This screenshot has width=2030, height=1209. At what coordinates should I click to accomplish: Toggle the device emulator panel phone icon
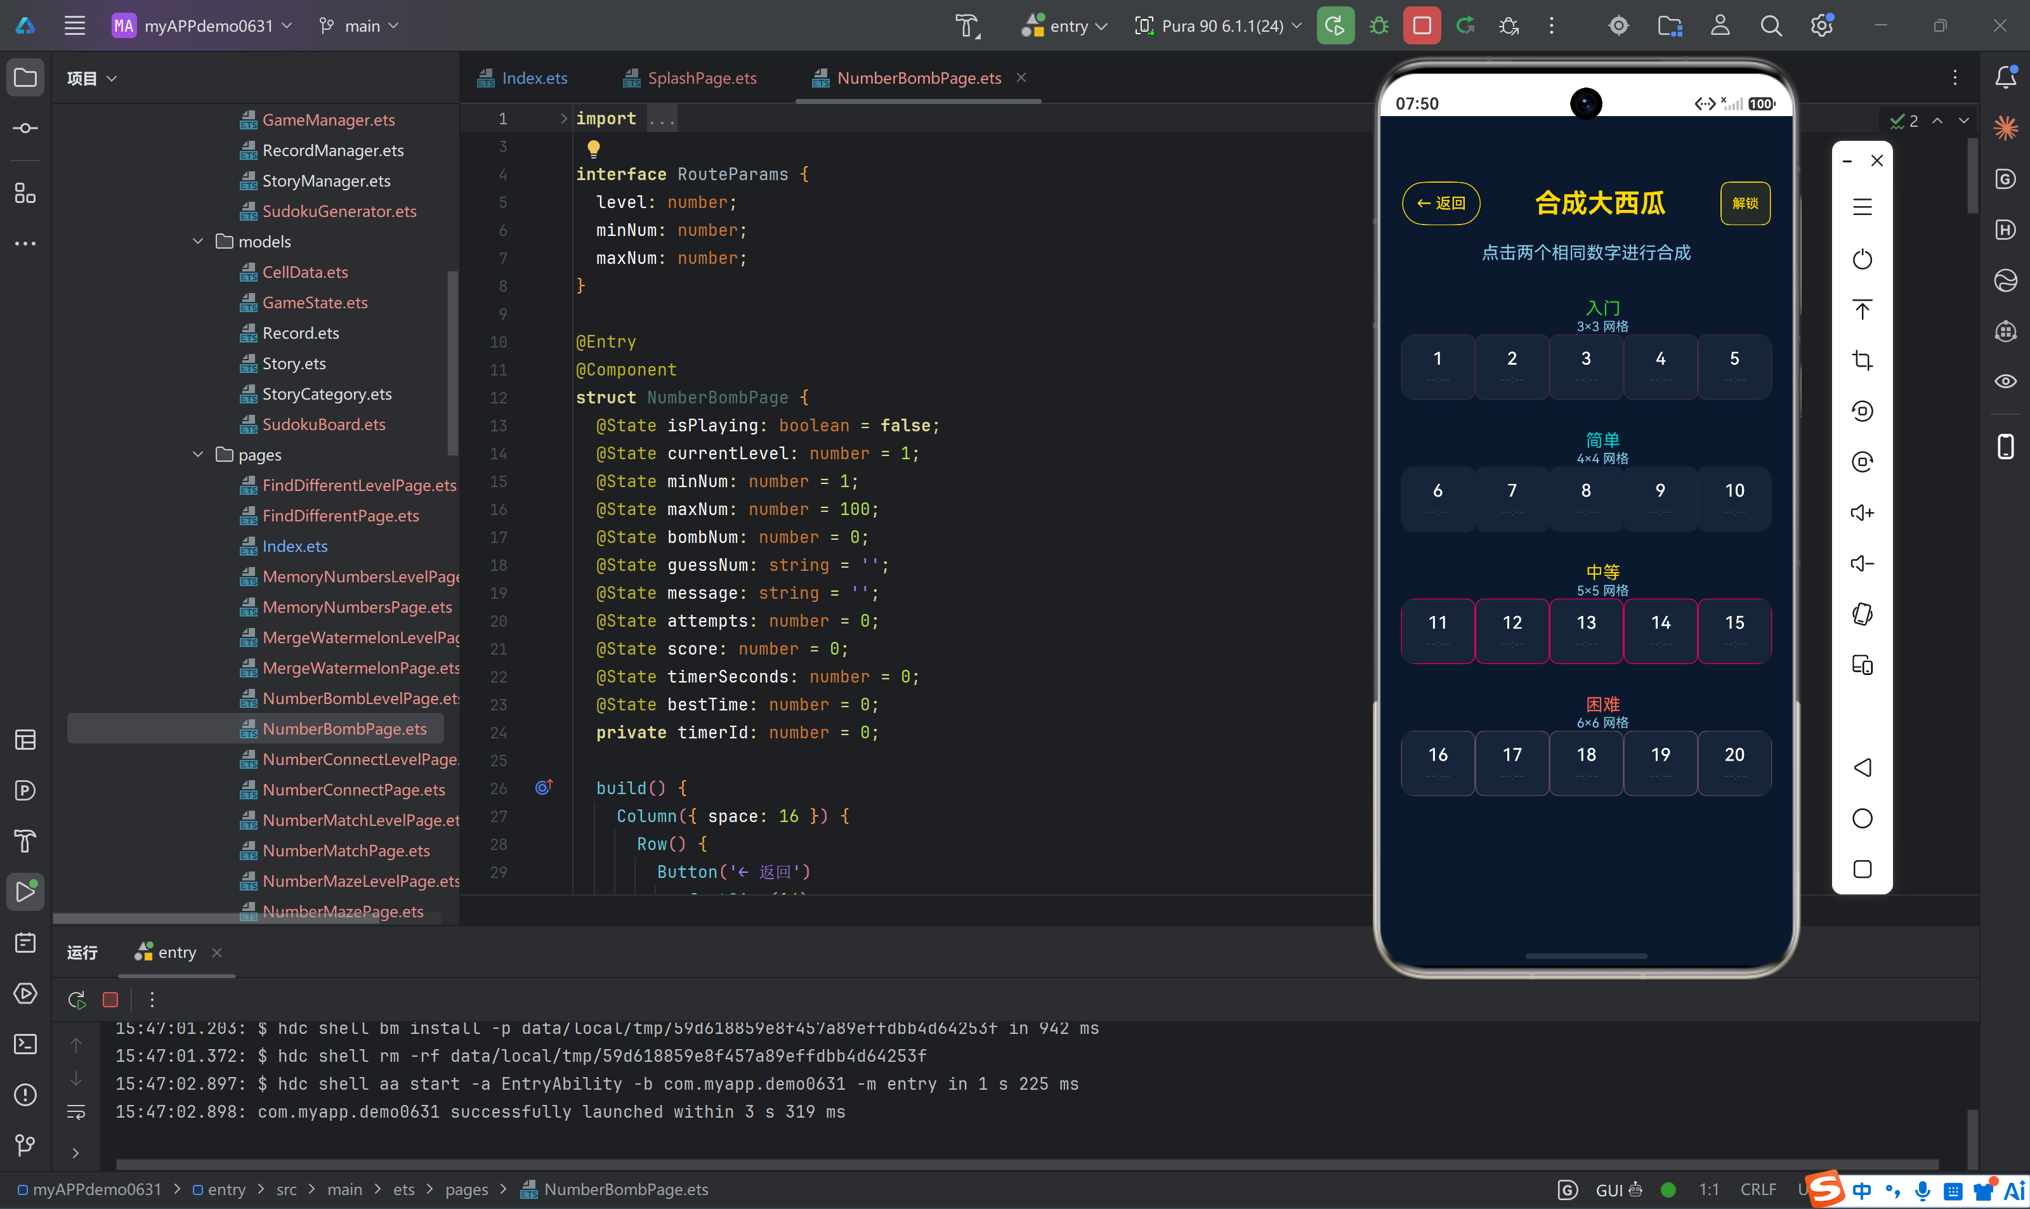[2005, 447]
